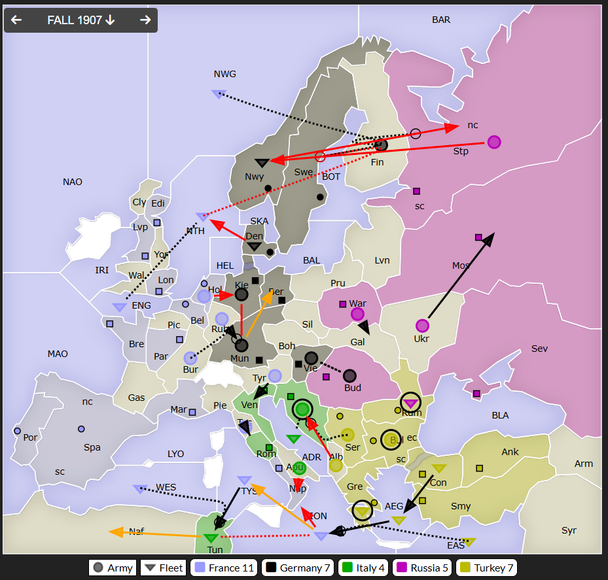Image resolution: width=608 pixels, height=580 pixels.
Task: Click the Russian army in Warsaw
Action: pyautogui.click(x=357, y=314)
